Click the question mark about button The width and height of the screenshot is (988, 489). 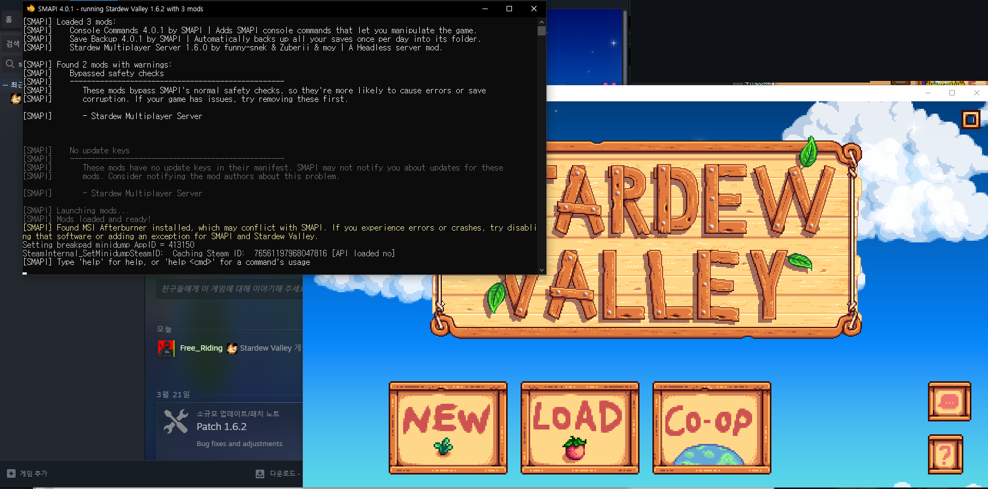(x=945, y=455)
